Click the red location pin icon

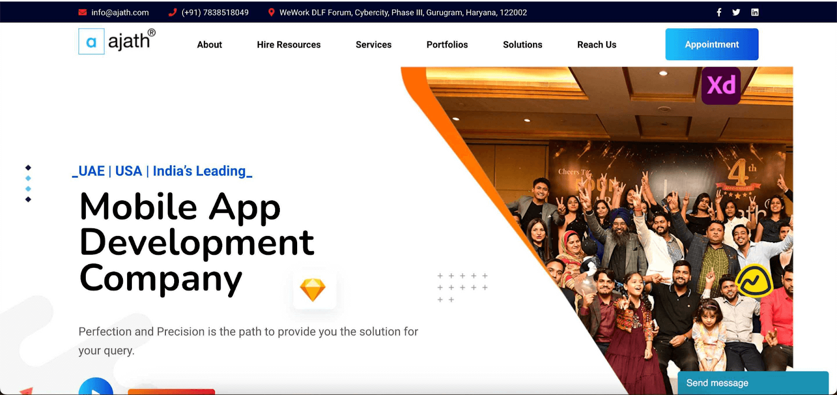click(272, 12)
